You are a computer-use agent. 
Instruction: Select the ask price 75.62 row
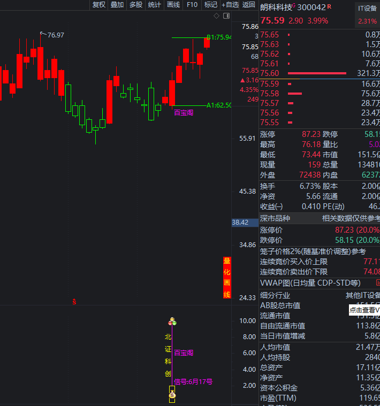(x=320, y=54)
